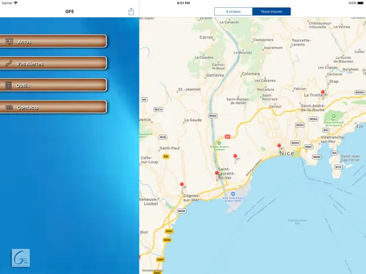Click the Saint-Jean-Cap-Ferrat label
Screen dimensions: 366x274
tap(350, 158)
